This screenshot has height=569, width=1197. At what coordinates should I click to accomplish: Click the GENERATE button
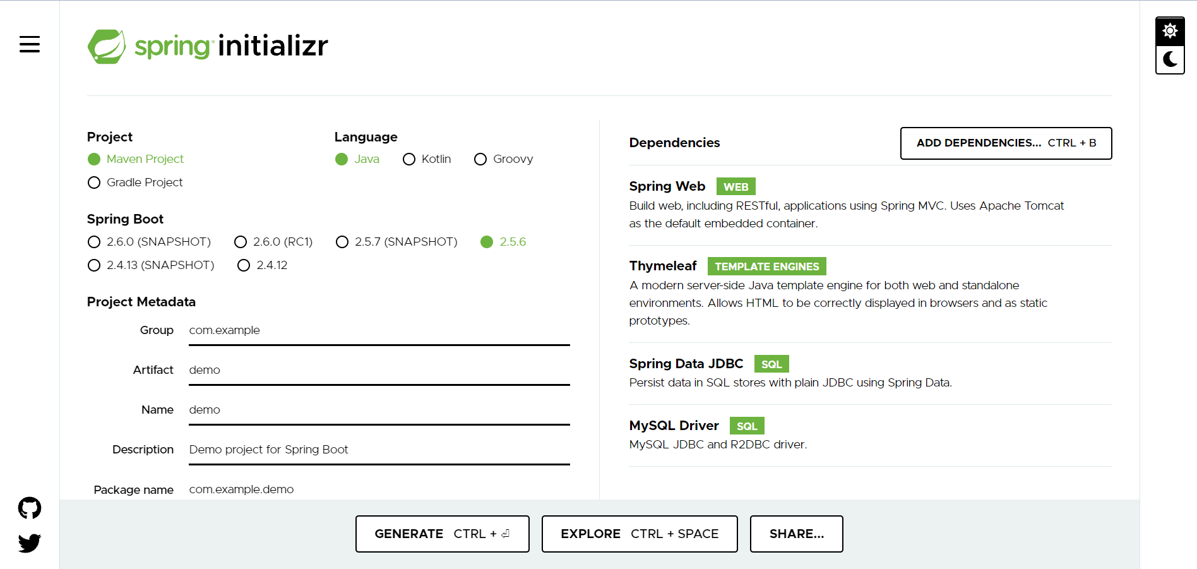coord(443,534)
